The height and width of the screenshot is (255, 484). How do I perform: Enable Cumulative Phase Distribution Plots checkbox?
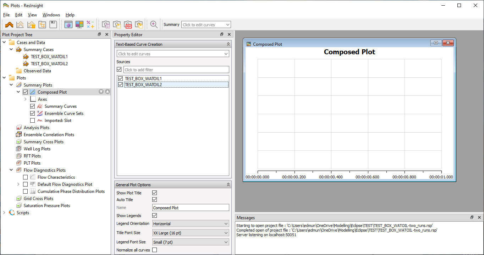[x=25, y=192]
